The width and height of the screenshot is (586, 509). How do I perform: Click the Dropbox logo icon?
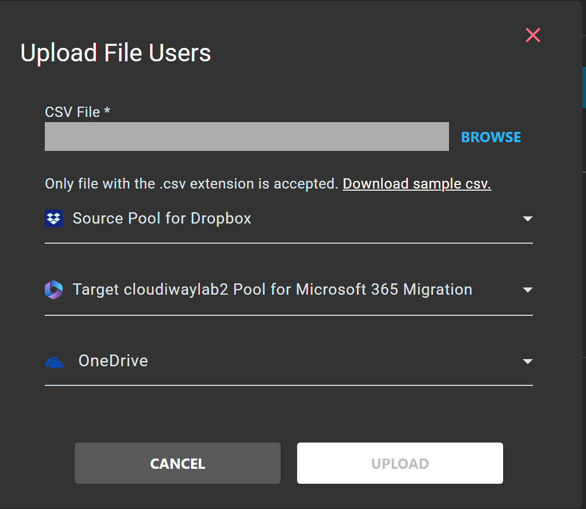coord(54,218)
